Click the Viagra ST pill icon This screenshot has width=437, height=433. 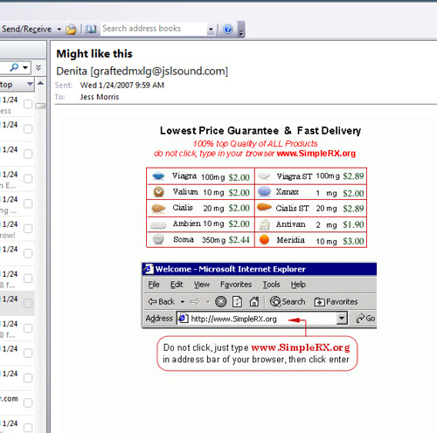264,176
